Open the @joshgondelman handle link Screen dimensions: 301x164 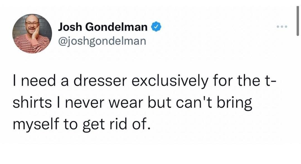tap(102, 41)
